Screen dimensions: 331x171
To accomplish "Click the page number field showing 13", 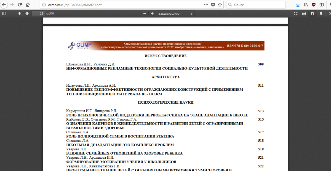I will (x=38, y=13).
